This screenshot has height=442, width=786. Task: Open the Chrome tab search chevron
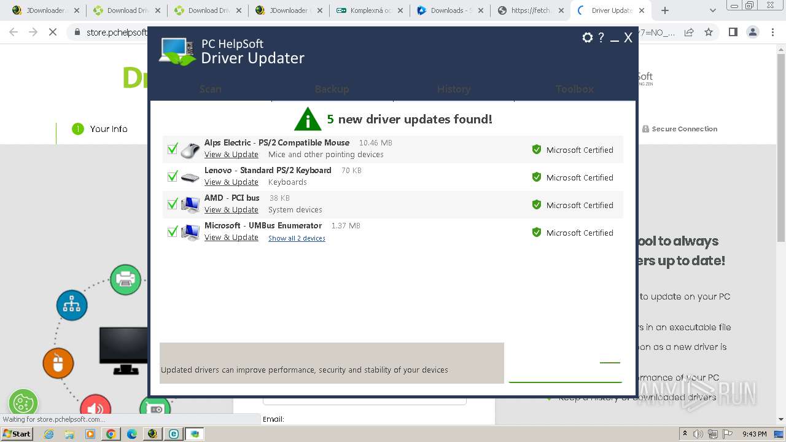point(713,10)
